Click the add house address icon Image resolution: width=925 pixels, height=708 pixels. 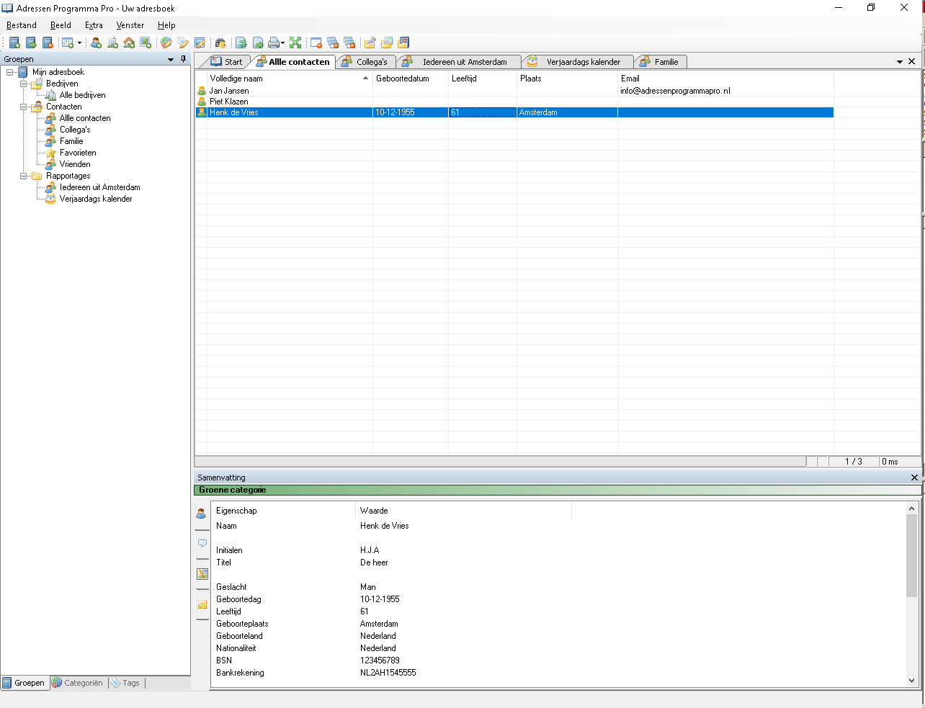(x=129, y=43)
